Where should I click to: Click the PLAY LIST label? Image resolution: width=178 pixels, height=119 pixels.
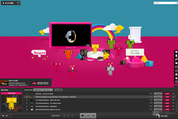click(28, 90)
